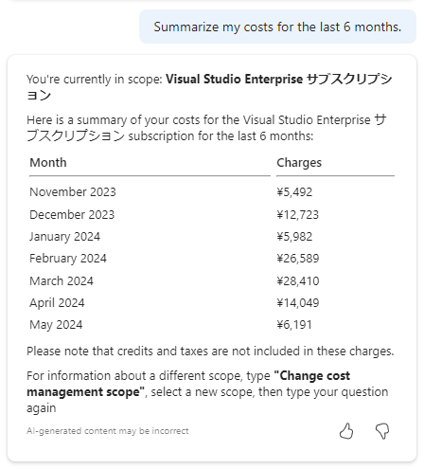Click the ¥6,191 charge for May
This screenshot has width=424, height=469.
coord(294,325)
